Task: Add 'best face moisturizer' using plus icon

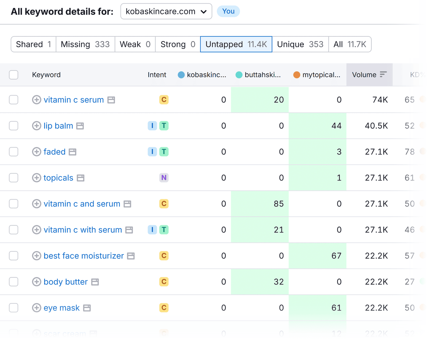Action: tap(37, 256)
